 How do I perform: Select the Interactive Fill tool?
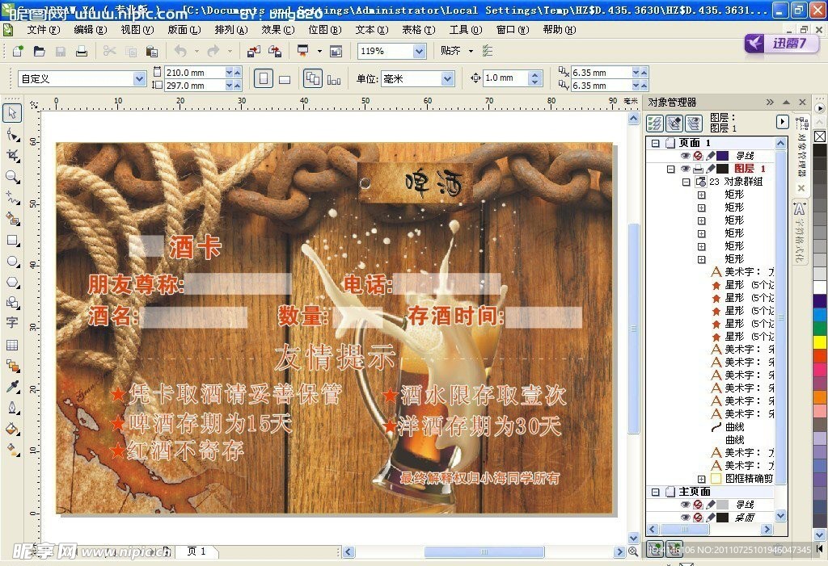coord(12,450)
